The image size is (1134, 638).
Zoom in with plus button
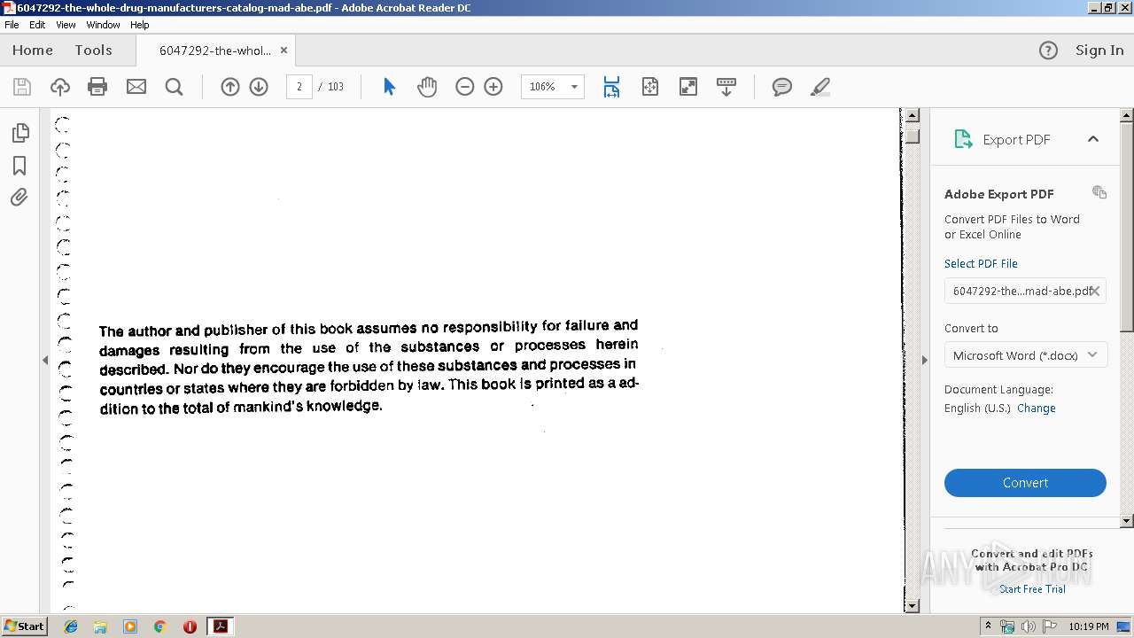point(493,87)
